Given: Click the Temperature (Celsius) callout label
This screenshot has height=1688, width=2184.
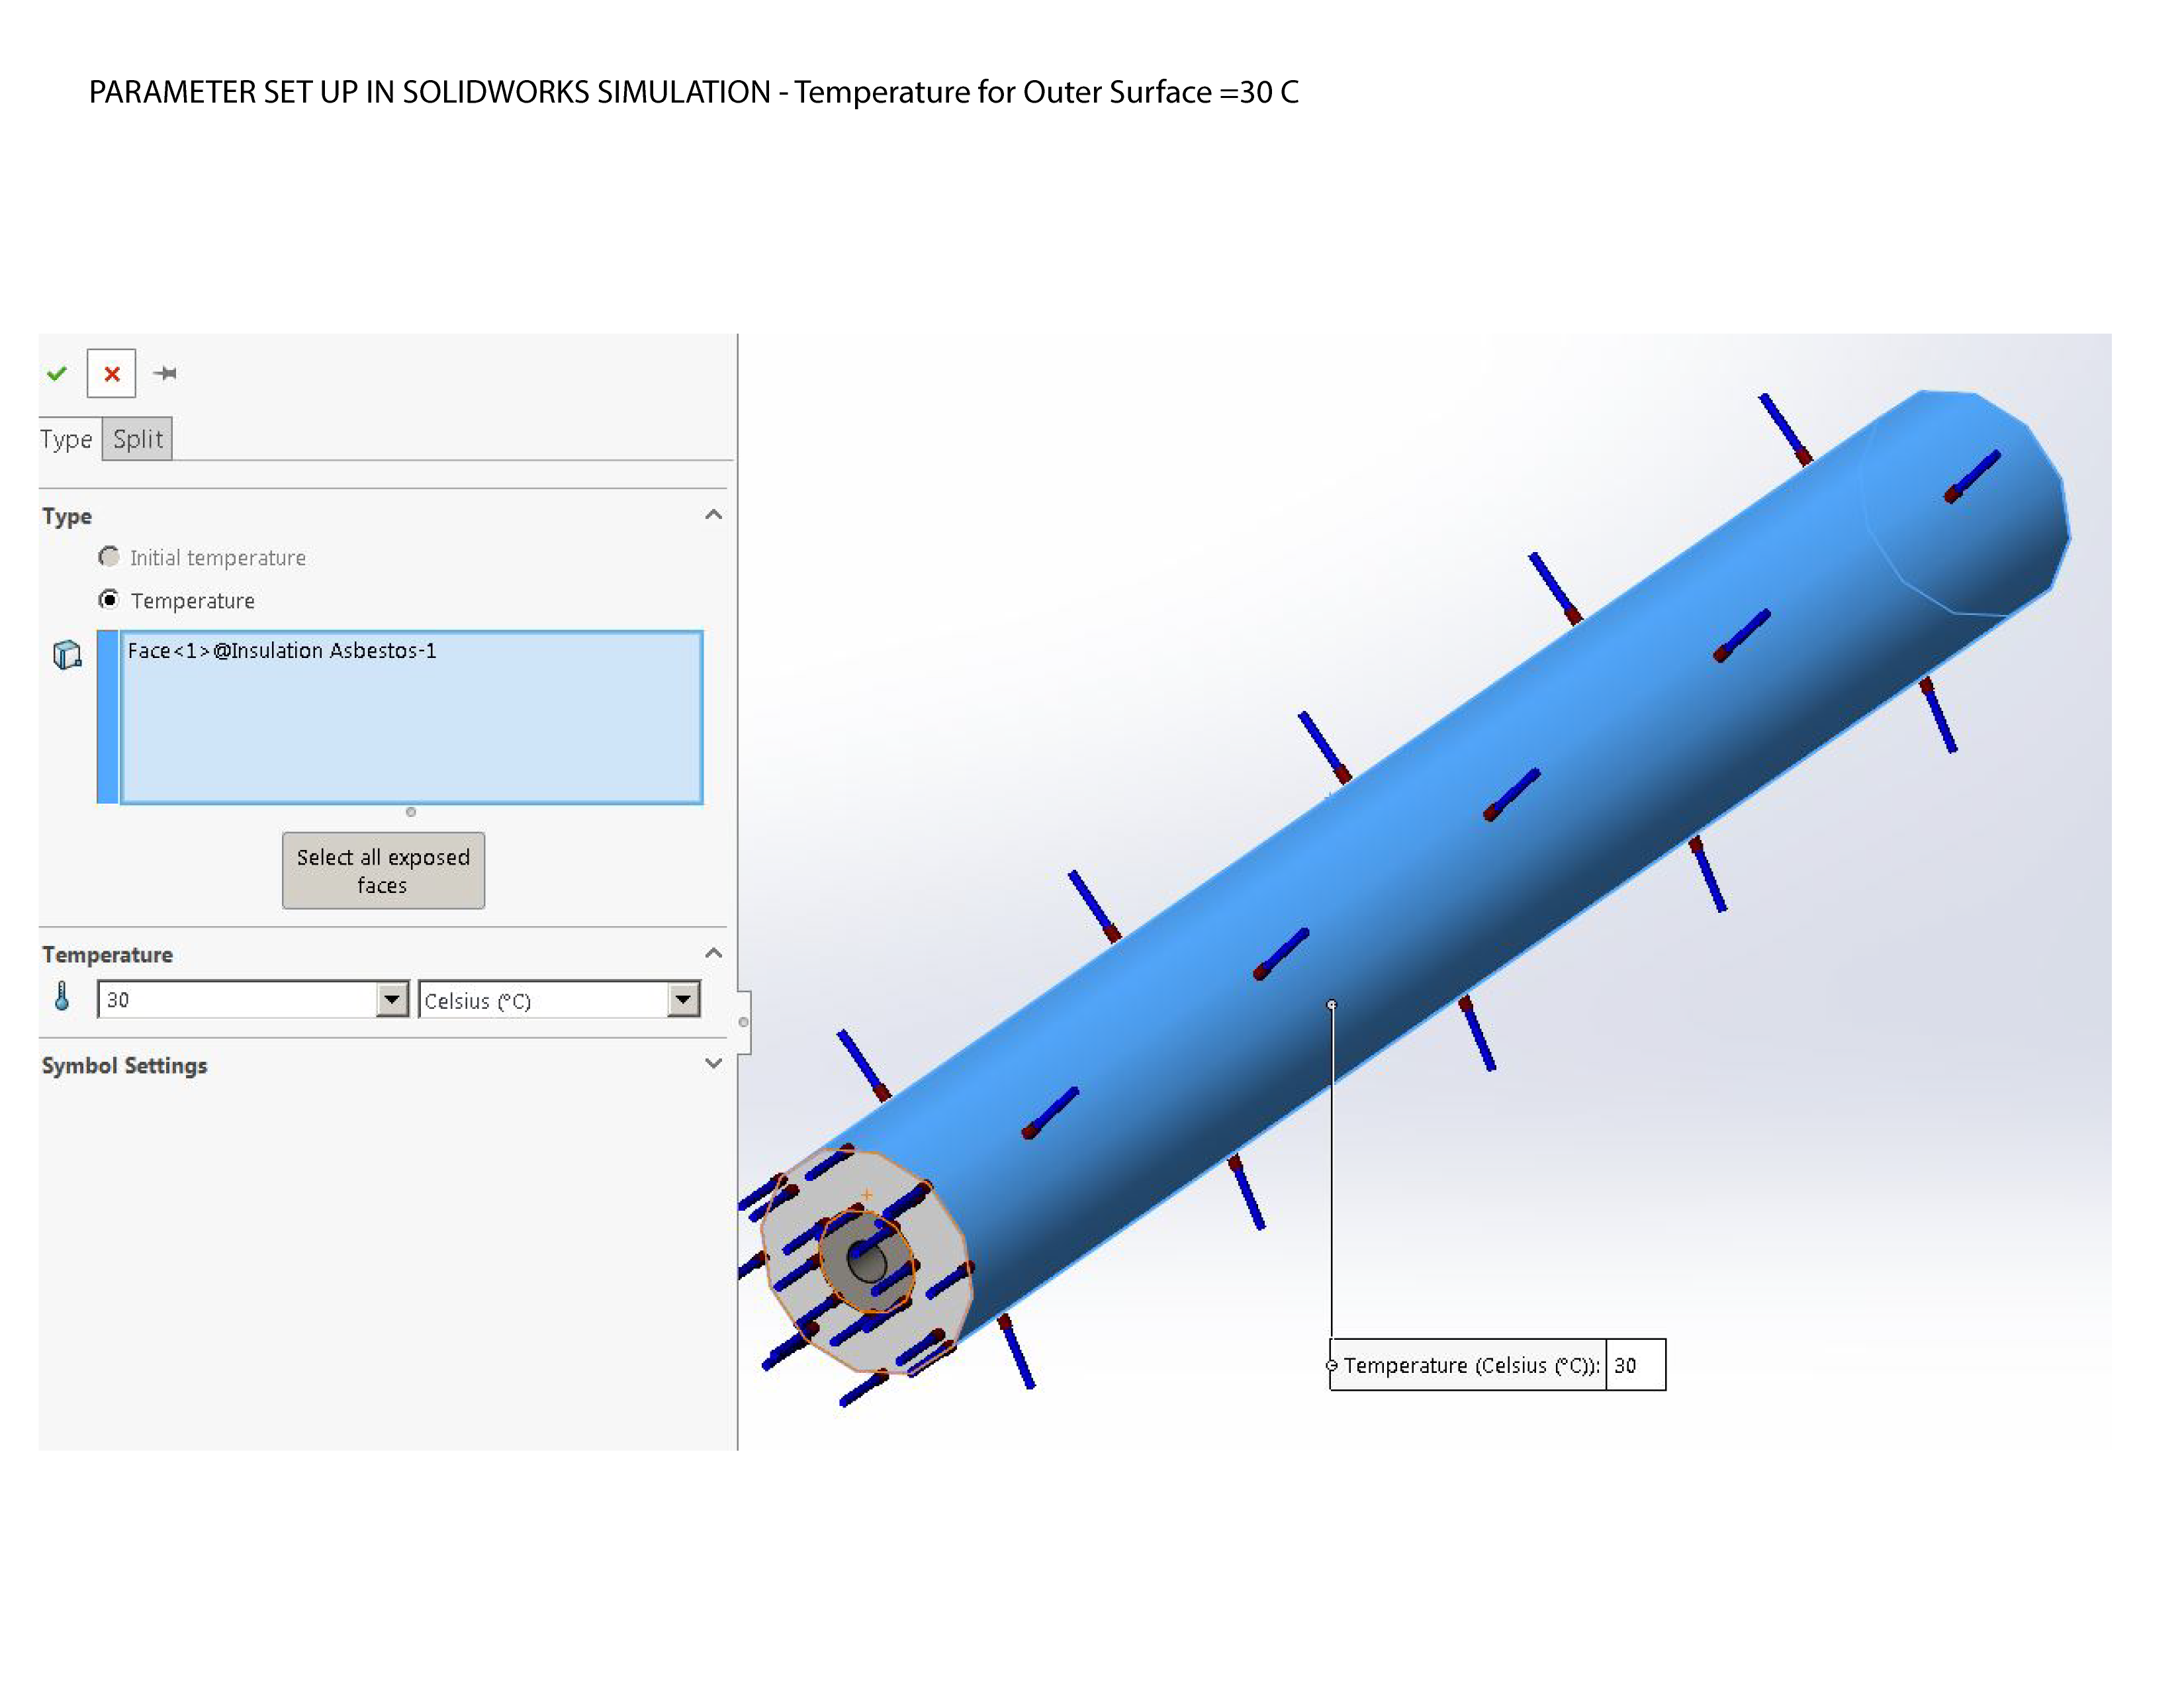Looking at the screenshot, I should pyautogui.click(x=1470, y=1365).
